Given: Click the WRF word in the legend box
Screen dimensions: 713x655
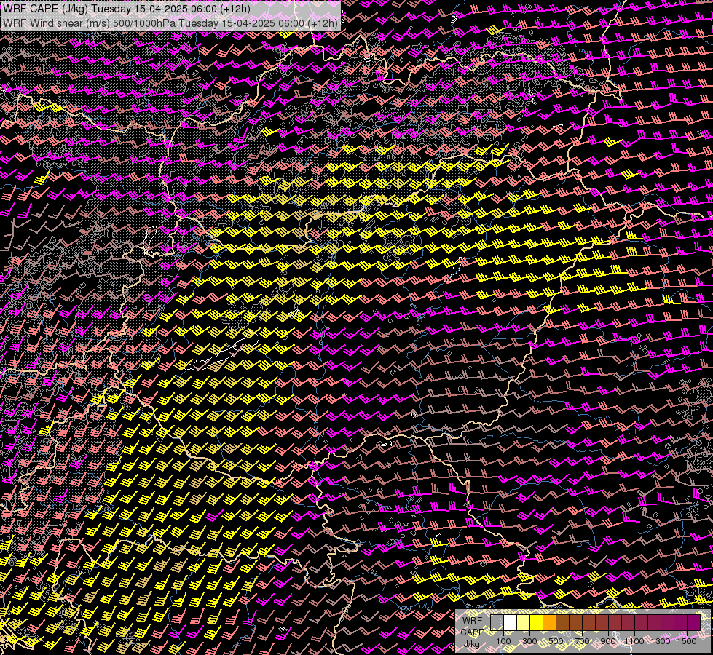Looking at the screenshot, I should [473, 621].
